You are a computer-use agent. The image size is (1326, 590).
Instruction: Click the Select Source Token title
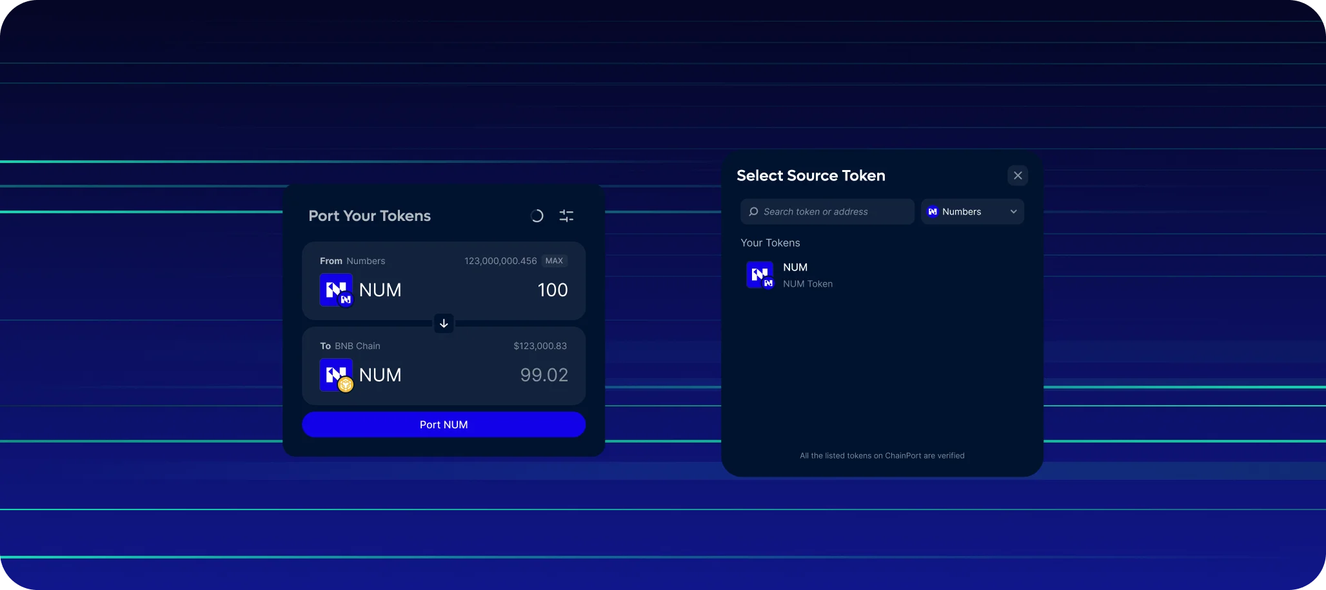point(811,175)
